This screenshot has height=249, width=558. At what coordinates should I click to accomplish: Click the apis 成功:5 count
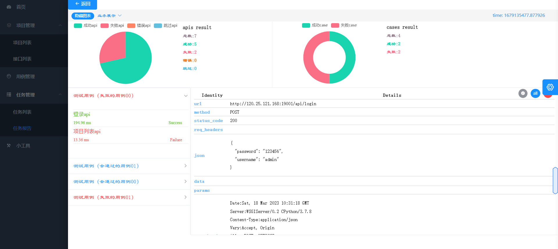tap(190, 44)
